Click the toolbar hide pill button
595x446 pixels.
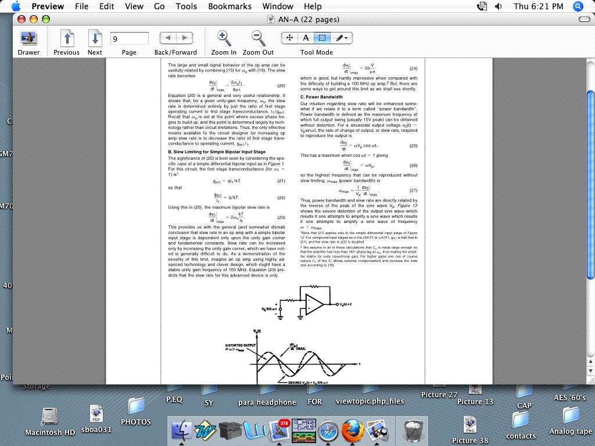pyautogui.click(x=585, y=19)
